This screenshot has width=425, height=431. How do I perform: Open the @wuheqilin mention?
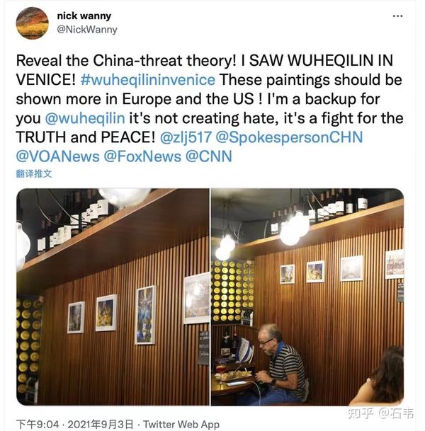[x=85, y=118]
